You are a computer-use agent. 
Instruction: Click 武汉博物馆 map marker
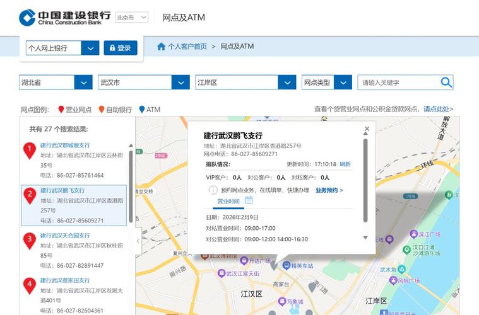pyautogui.click(x=204, y=256)
